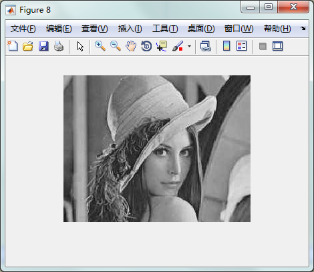Insert a Colorbar using toolbar icon

click(226, 46)
